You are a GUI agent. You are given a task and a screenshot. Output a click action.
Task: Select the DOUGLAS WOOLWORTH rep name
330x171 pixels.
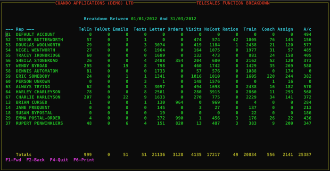[x=38, y=45]
